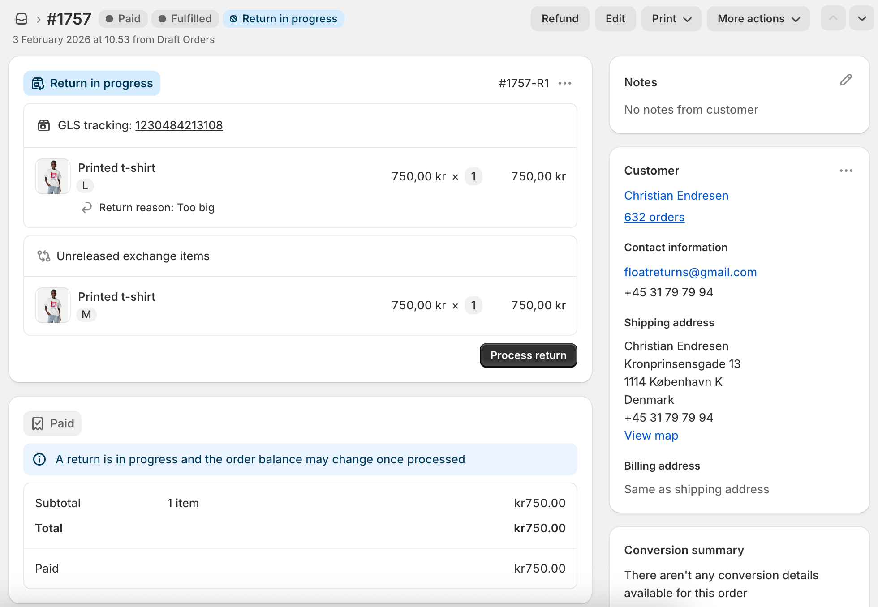Click email floatreturns@gmail.com
The height and width of the screenshot is (607, 878).
(690, 272)
